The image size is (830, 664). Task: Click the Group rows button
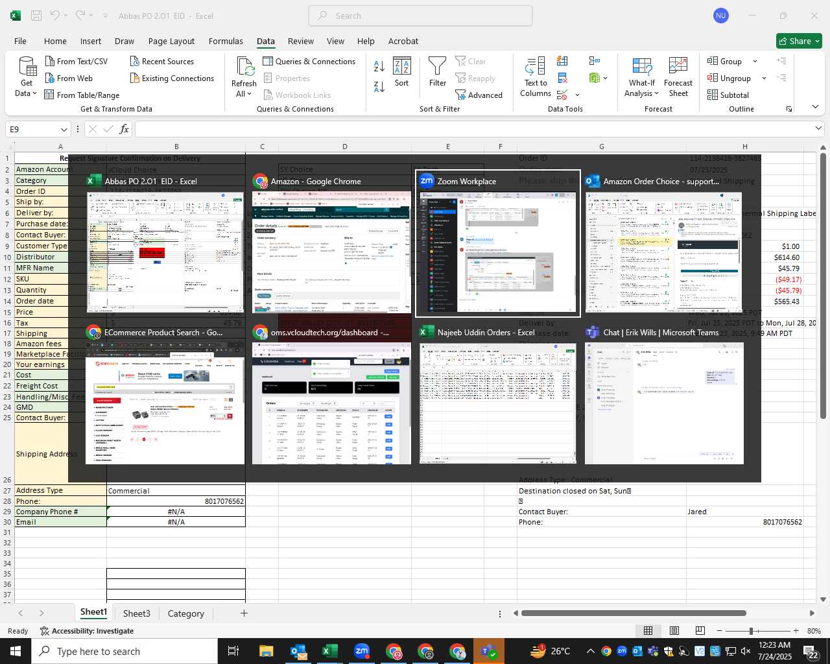click(x=725, y=61)
